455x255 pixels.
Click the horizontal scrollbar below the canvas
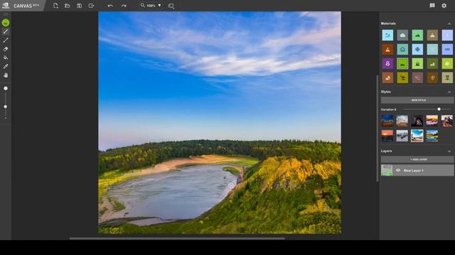(177, 239)
